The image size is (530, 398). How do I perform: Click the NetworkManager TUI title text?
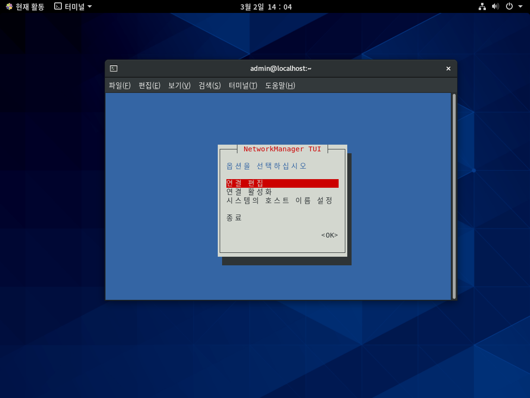tap(282, 149)
